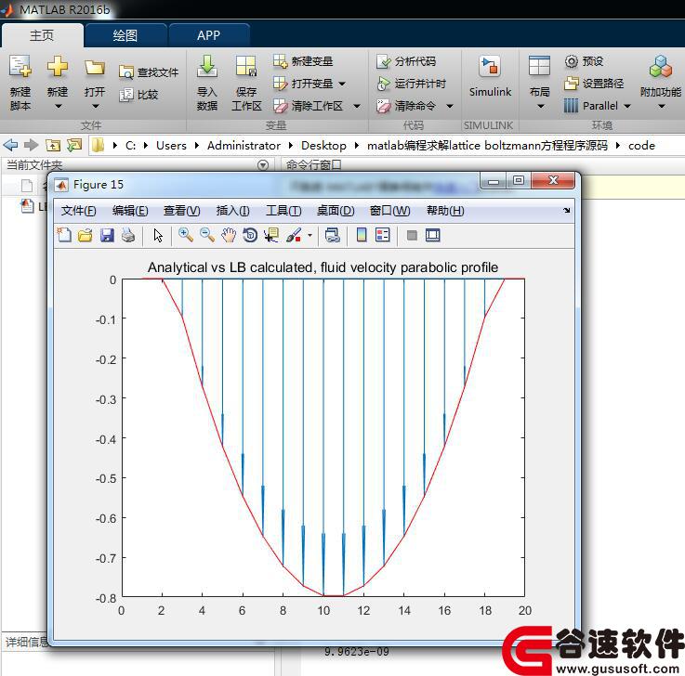685x676 pixels.
Task: Click the Link Plot icon
Action: point(333,235)
